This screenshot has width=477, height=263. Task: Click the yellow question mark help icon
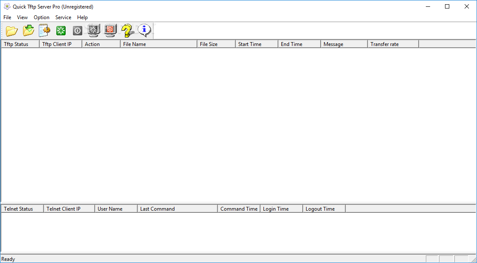pos(127,31)
